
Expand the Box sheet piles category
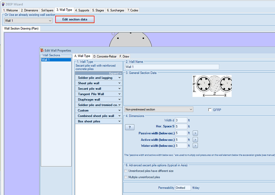click(x=98, y=121)
